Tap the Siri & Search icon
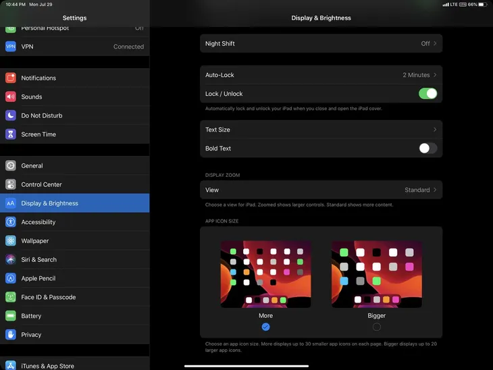The width and height of the screenshot is (493, 370). (11, 260)
